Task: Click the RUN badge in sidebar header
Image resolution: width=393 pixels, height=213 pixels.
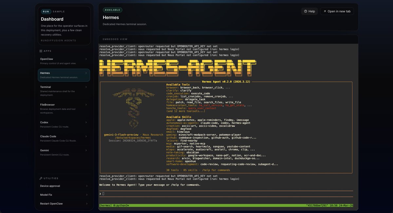Action: [46, 11]
